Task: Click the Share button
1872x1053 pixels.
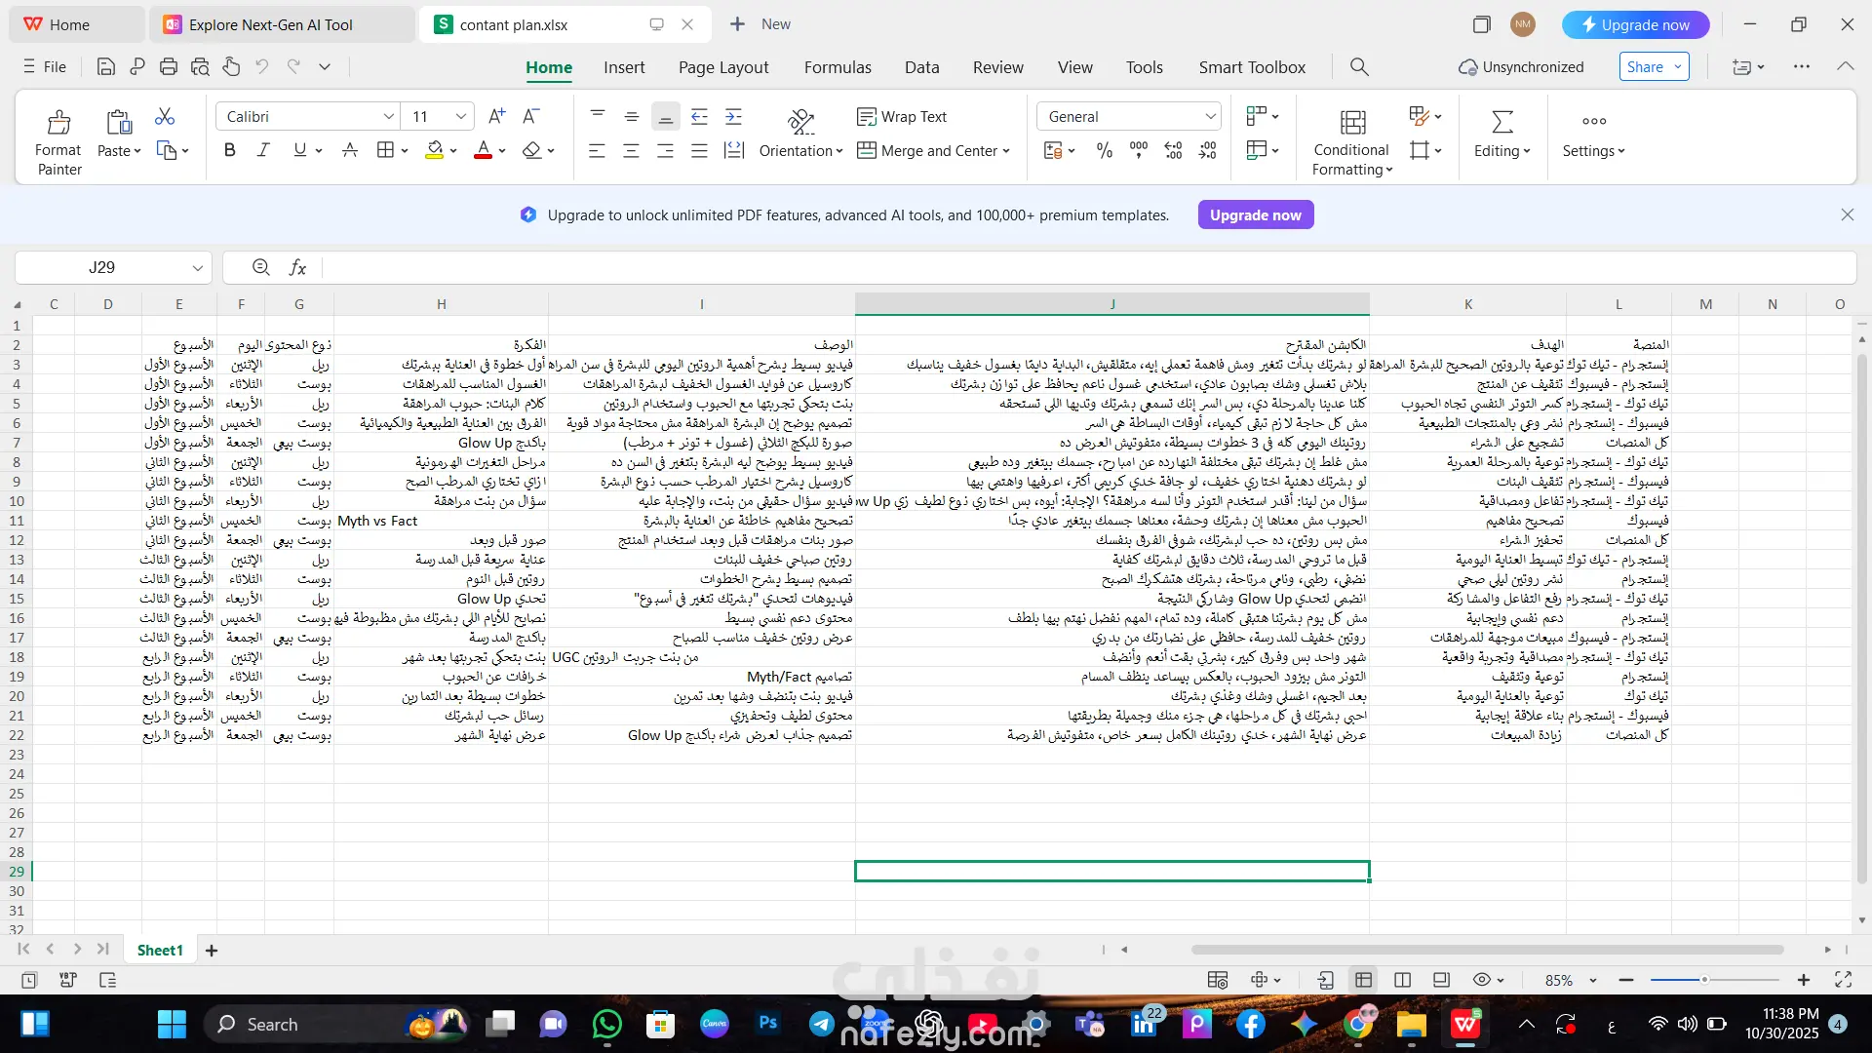Action: [1645, 67]
